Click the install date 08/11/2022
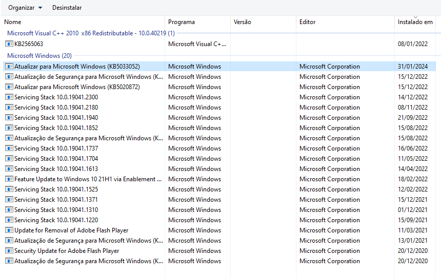 413,108
